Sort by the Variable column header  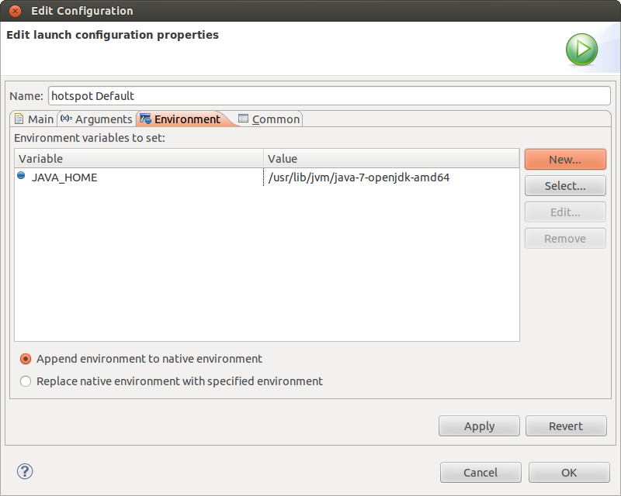(x=140, y=159)
